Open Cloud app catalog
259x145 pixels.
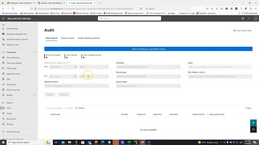coord(14,63)
